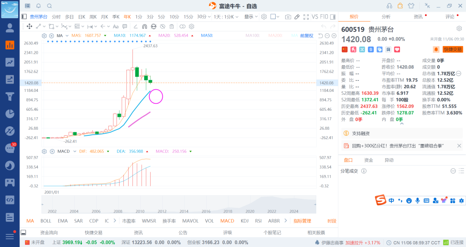The height and width of the screenshot is (247, 466).
Task: Open VS stock comparison
Action: pos(315,17)
